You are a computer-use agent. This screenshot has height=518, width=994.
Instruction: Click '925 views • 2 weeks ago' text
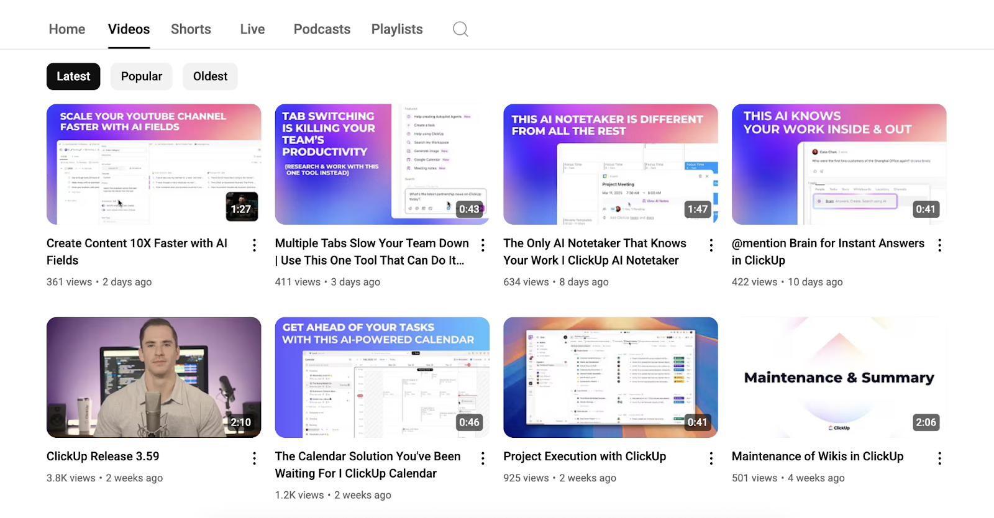[560, 478]
